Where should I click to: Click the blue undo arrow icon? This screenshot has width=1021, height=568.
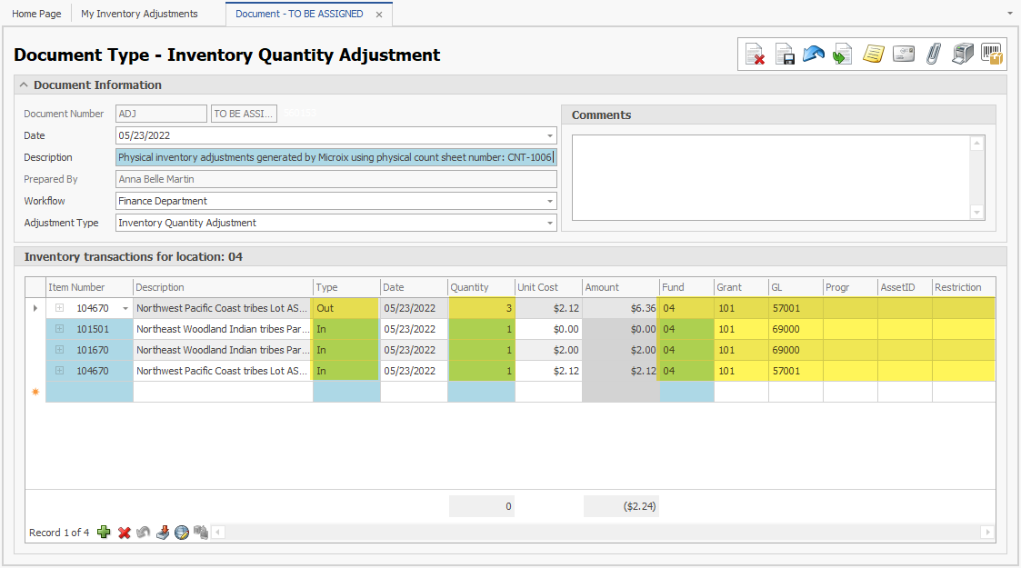[x=814, y=55]
